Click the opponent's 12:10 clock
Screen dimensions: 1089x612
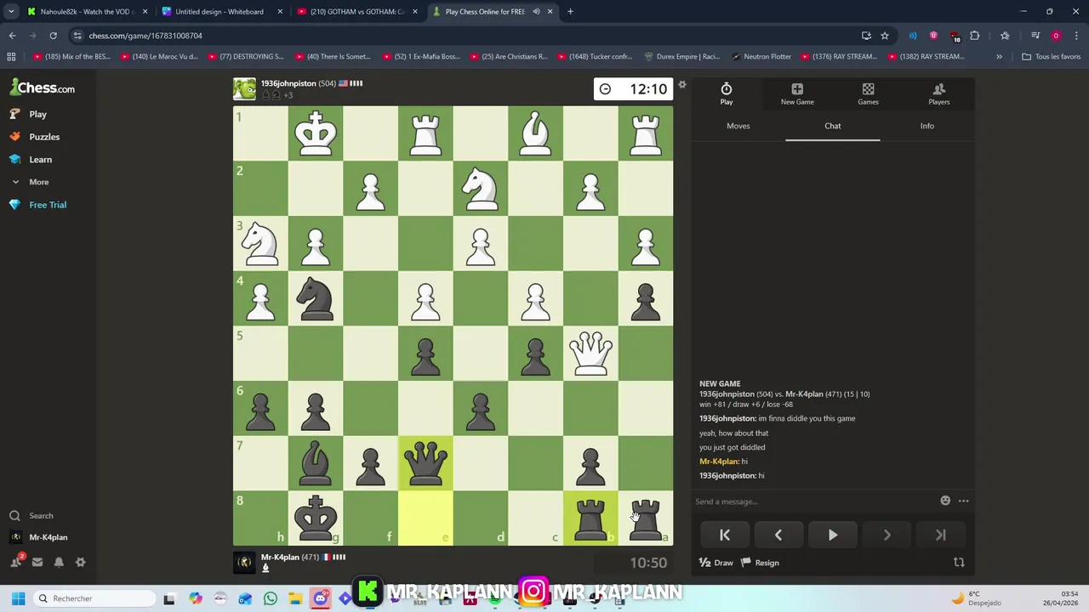(633, 89)
